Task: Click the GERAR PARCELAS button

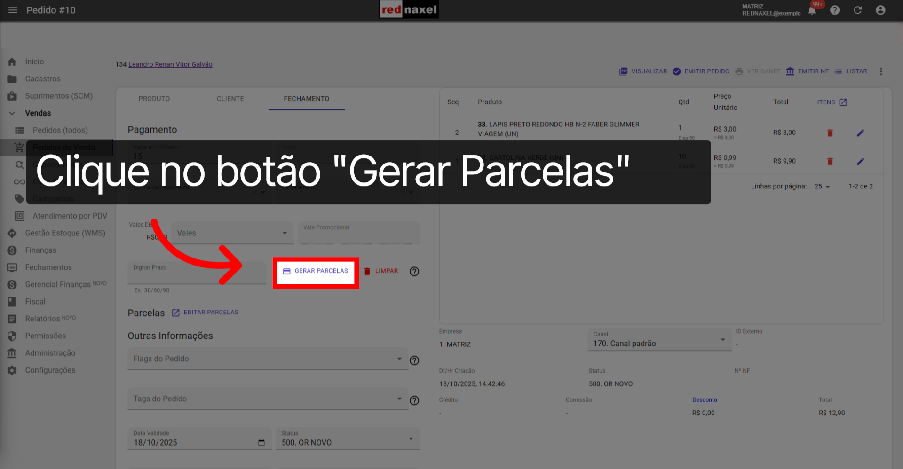Action: pos(316,271)
